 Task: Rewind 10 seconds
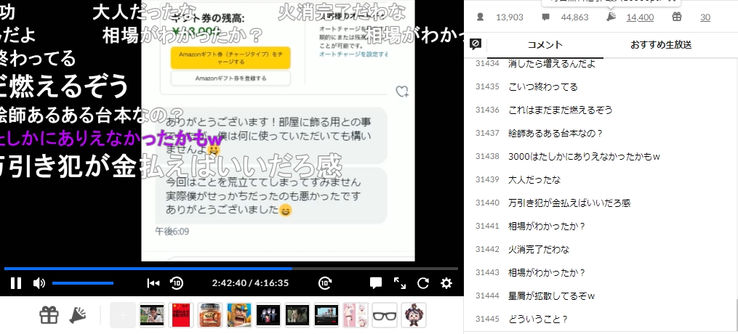177,283
